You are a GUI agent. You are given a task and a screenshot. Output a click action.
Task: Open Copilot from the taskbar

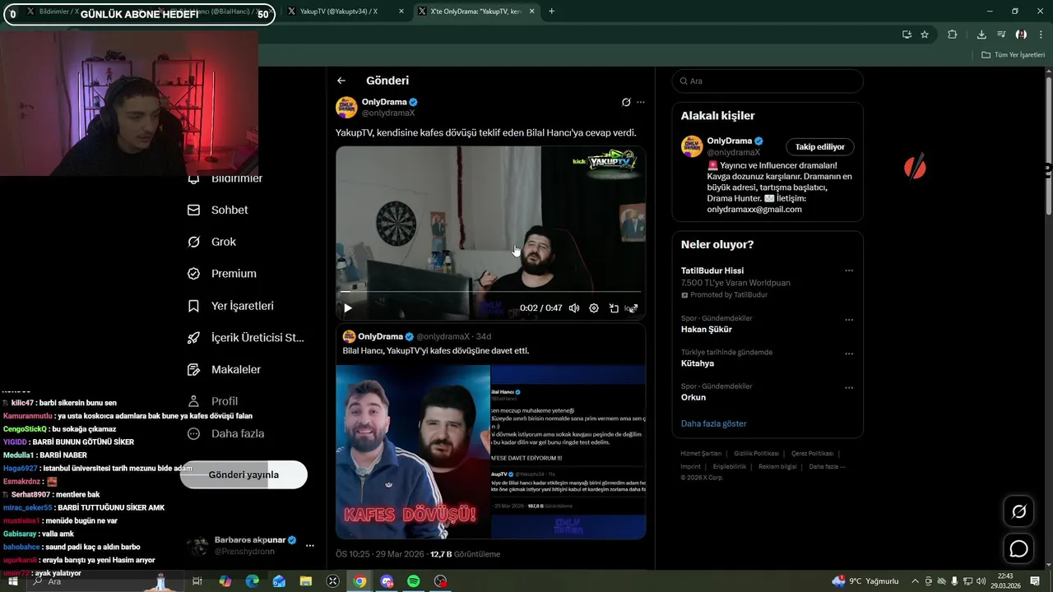[x=225, y=581]
